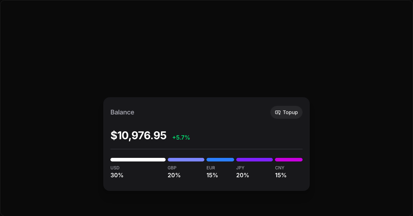
Task: Click the EUR currency label
Action: (x=211, y=168)
